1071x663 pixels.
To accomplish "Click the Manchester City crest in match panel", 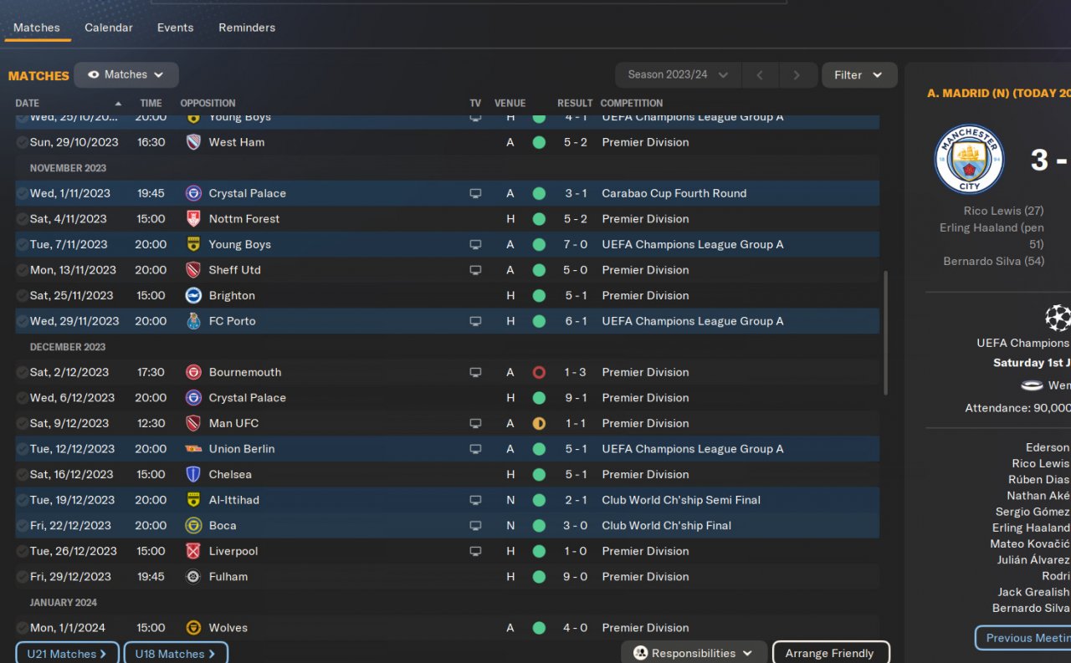I will (x=969, y=159).
